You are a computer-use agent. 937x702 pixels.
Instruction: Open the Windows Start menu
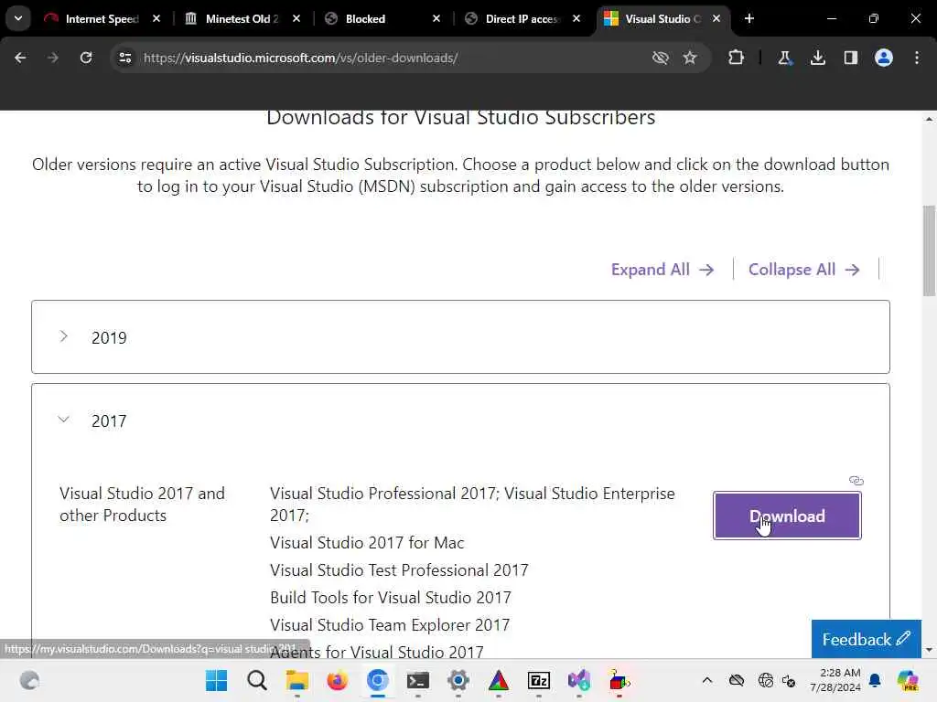click(216, 680)
